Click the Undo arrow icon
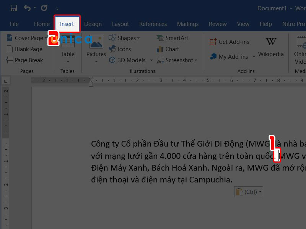Screen dimensions: 306x229 coord(27,8)
